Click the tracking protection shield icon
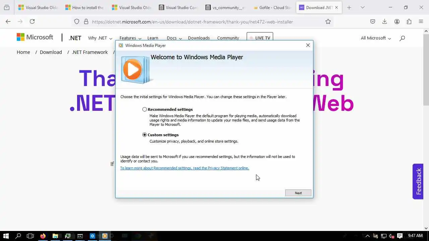Screen dimensions: 429x241 77,21
